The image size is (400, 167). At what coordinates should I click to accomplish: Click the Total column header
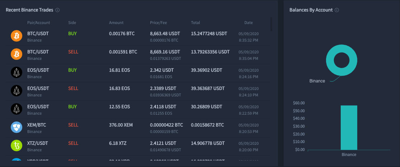click(195, 23)
